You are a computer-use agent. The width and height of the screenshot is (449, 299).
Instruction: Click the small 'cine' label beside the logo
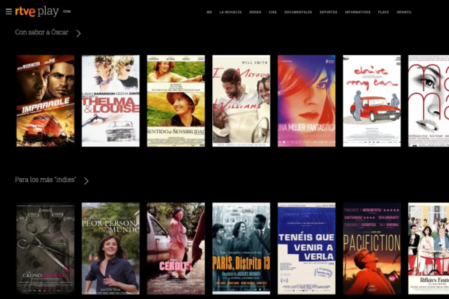tap(67, 12)
